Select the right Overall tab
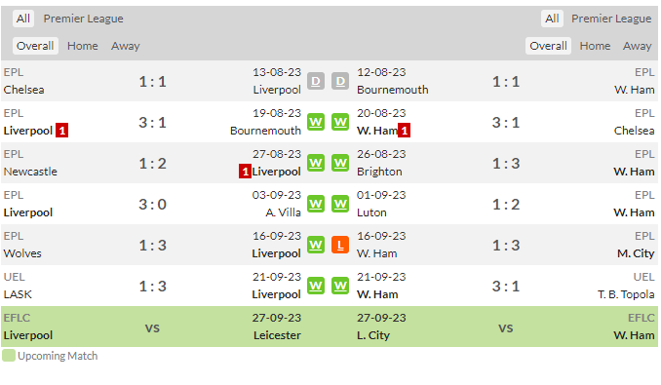Viewport: 661px width, 385px height. click(x=548, y=46)
